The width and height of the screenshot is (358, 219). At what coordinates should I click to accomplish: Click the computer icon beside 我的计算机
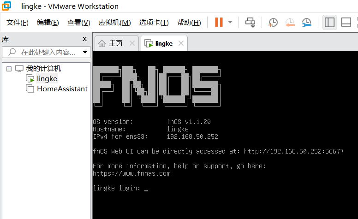pos(19,68)
